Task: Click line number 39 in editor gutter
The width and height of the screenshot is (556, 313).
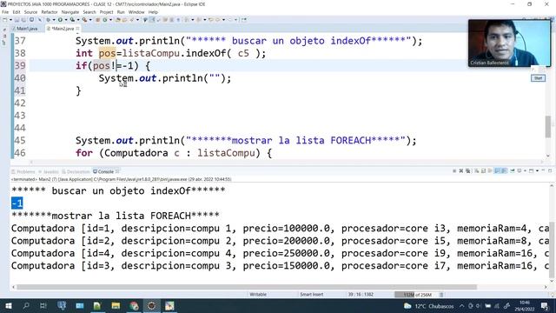Action: [20, 66]
